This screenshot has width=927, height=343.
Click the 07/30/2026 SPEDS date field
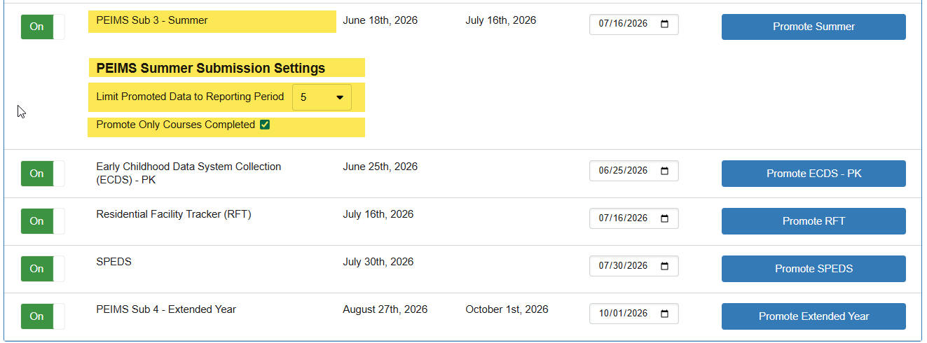pos(624,266)
